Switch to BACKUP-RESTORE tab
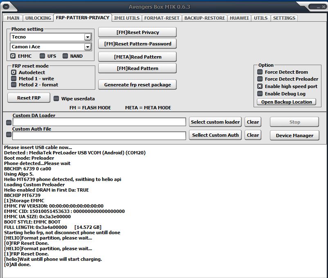 pyautogui.click(x=204, y=18)
